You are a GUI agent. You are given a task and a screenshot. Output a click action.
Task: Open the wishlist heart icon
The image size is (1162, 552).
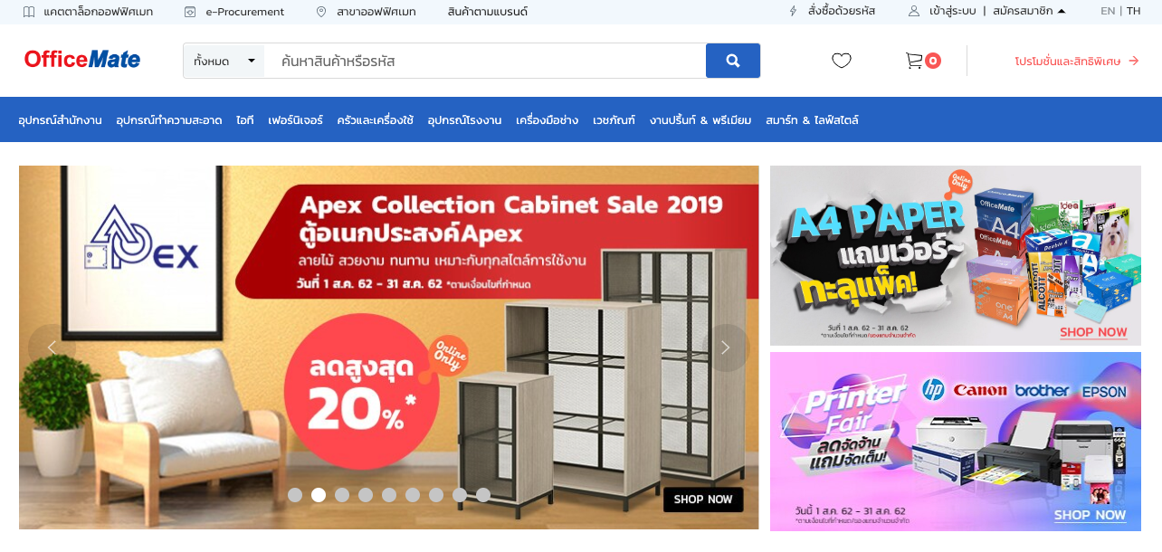point(842,61)
